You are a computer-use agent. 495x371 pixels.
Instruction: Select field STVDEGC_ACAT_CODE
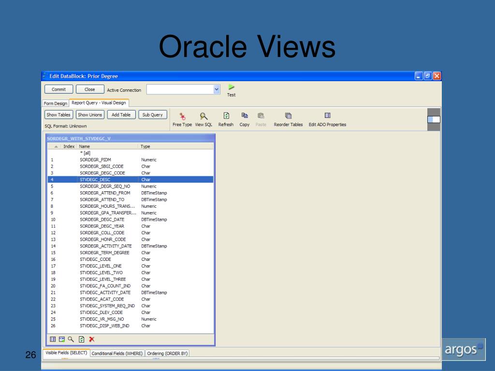click(131, 299)
